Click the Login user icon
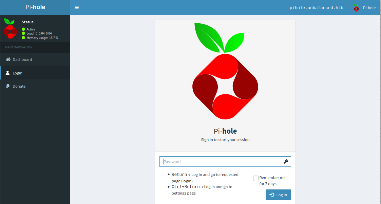The height and width of the screenshot is (204, 381). pos(8,73)
